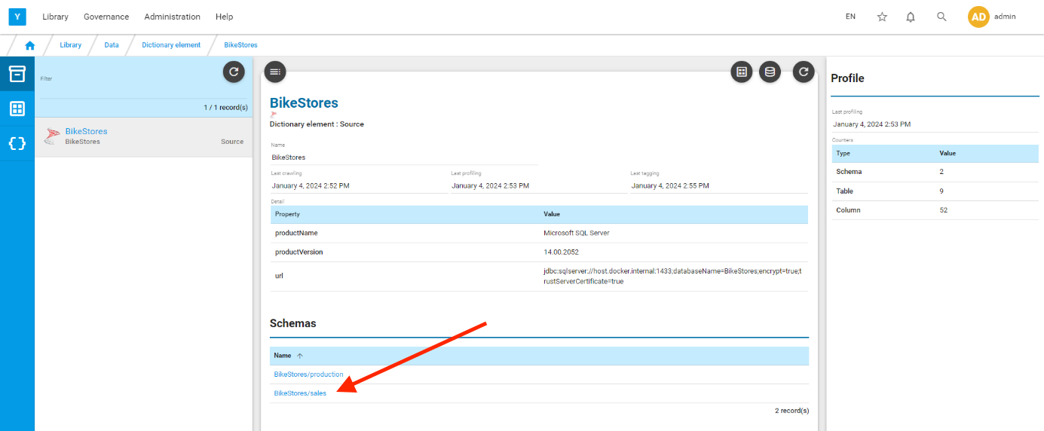Navigate to Library breadcrumb
Screen dimensions: 1044x431
tap(71, 45)
